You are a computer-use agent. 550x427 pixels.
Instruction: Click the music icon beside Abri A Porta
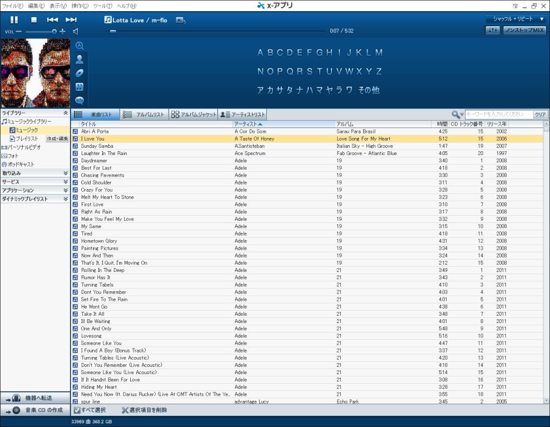click(x=75, y=131)
